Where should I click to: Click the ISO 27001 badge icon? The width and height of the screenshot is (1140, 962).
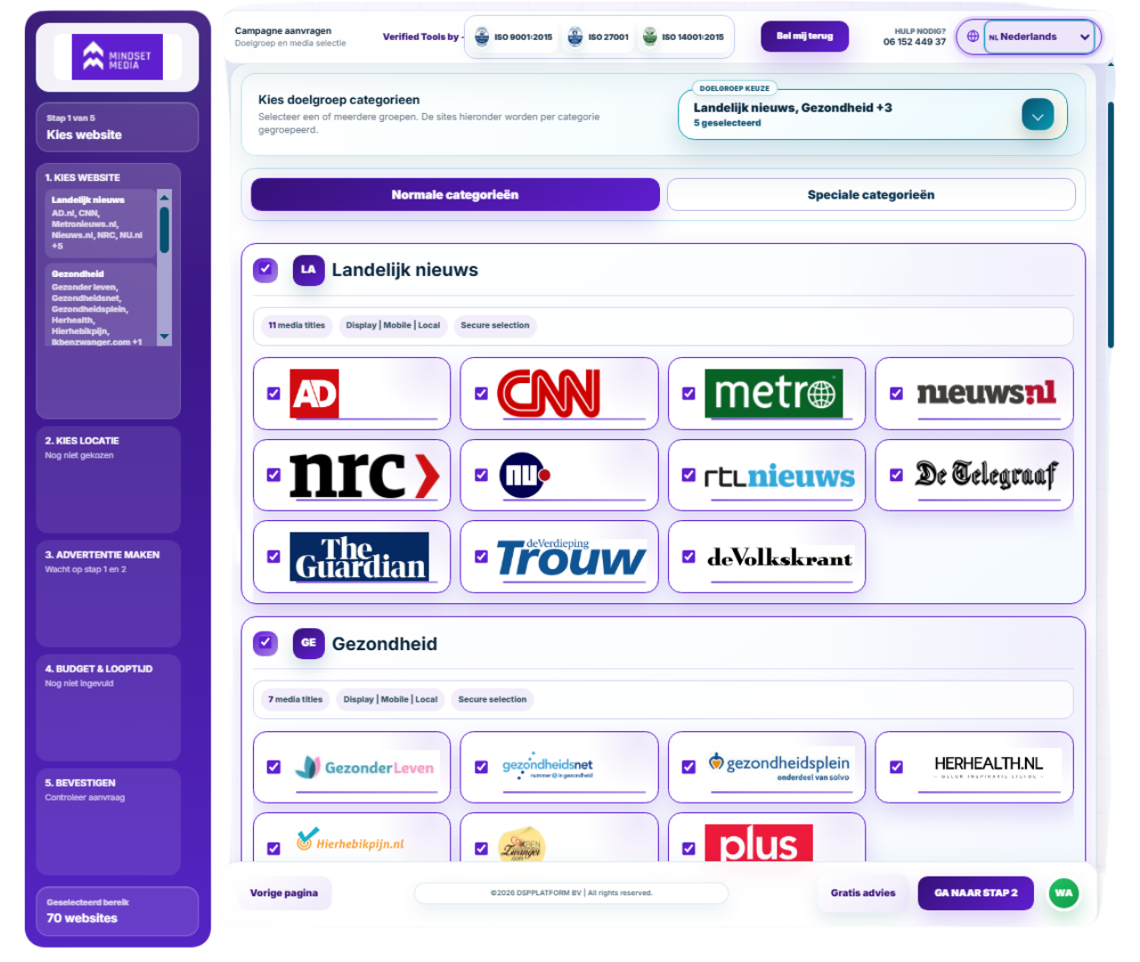[575, 37]
